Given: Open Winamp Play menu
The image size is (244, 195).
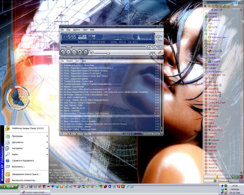Looking at the screenshot, I should (x=68, y=30).
